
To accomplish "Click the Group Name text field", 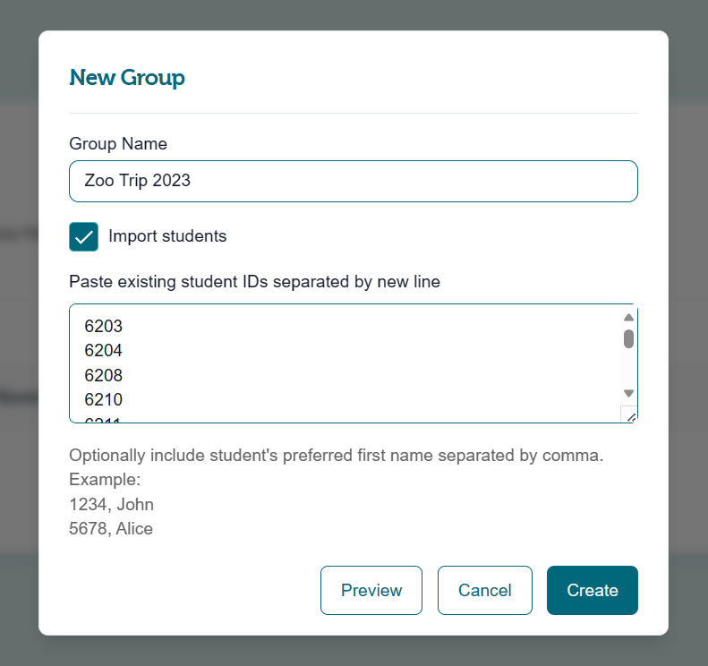I will (353, 181).
